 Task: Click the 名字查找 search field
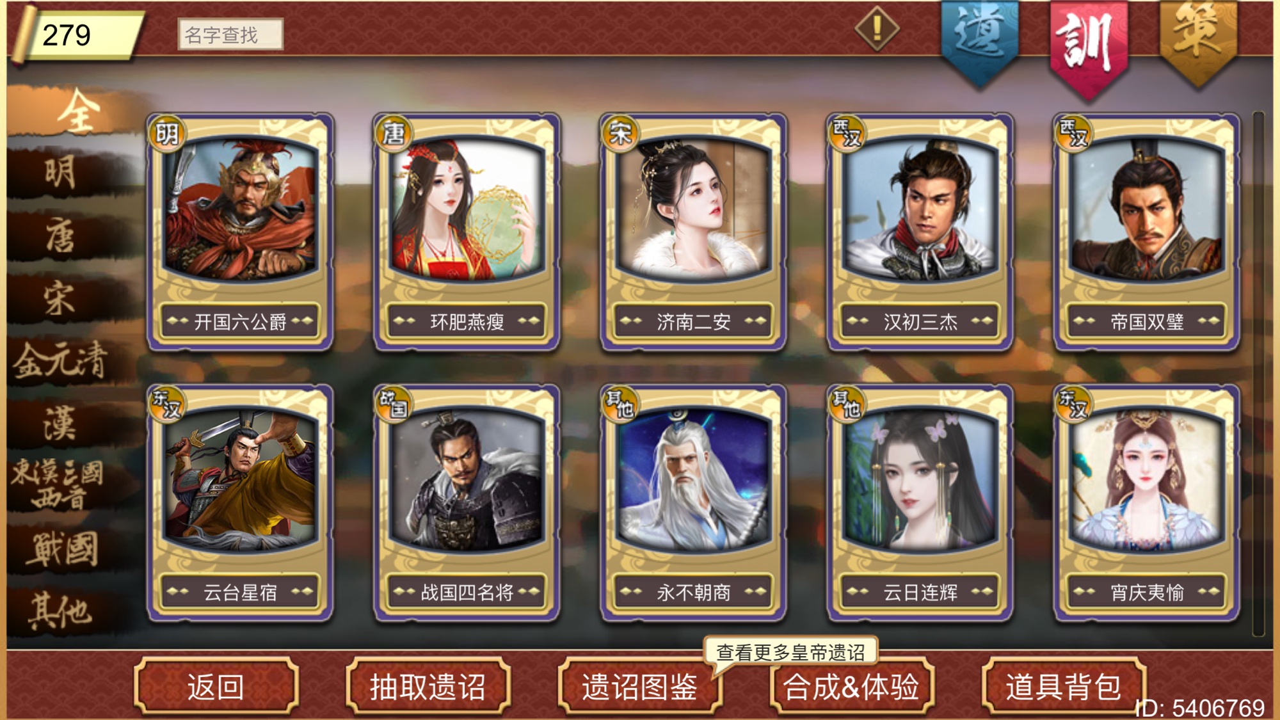click(230, 34)
